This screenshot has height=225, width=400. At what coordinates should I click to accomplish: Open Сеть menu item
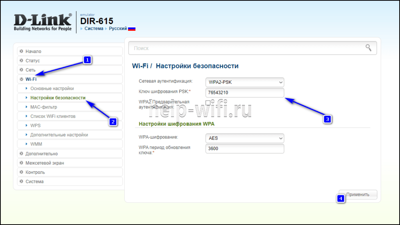[x=70, y=70]
